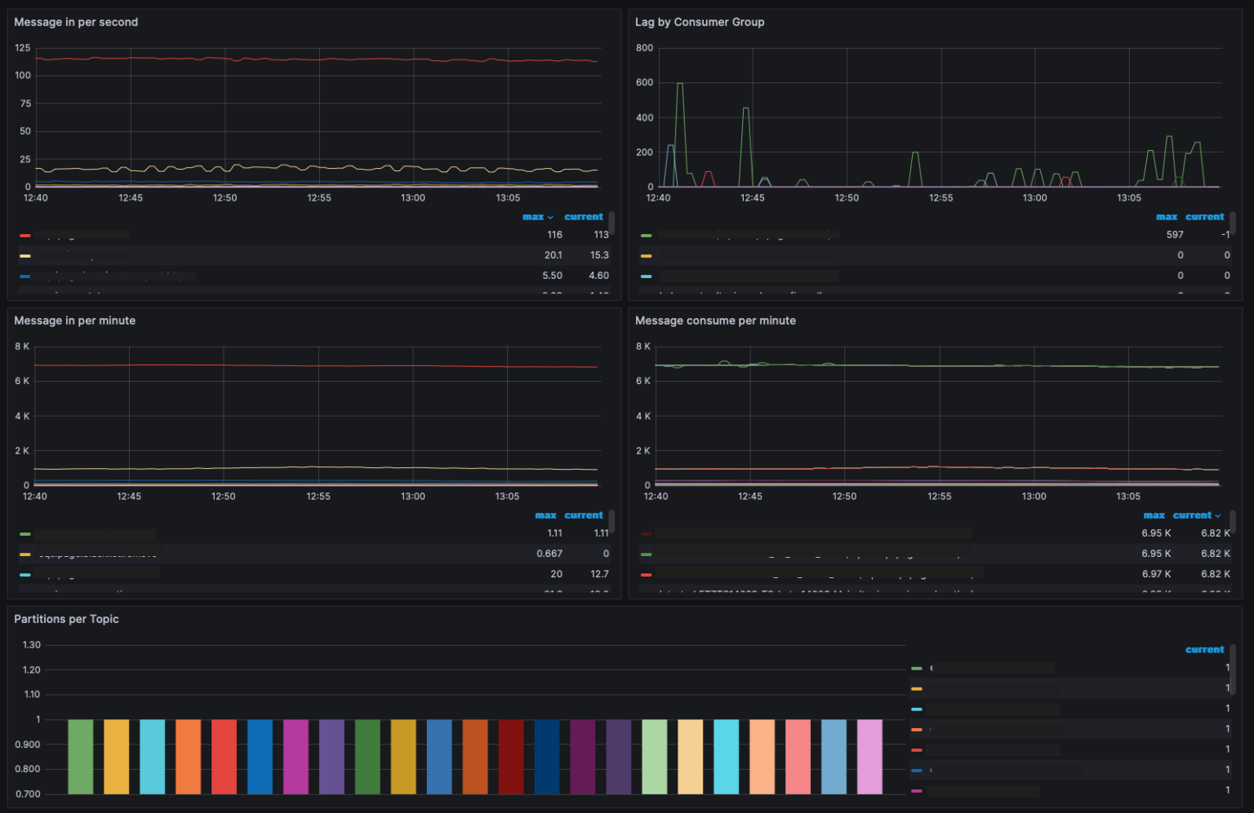Toggle visibility of the top series in the Lag legend
This screenshot has height=813, width=1254.
tap(747, 235)
